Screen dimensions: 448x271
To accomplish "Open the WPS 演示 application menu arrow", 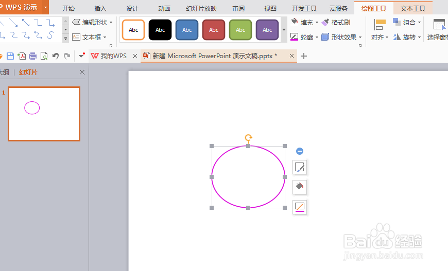I will [x=45, y=7].
